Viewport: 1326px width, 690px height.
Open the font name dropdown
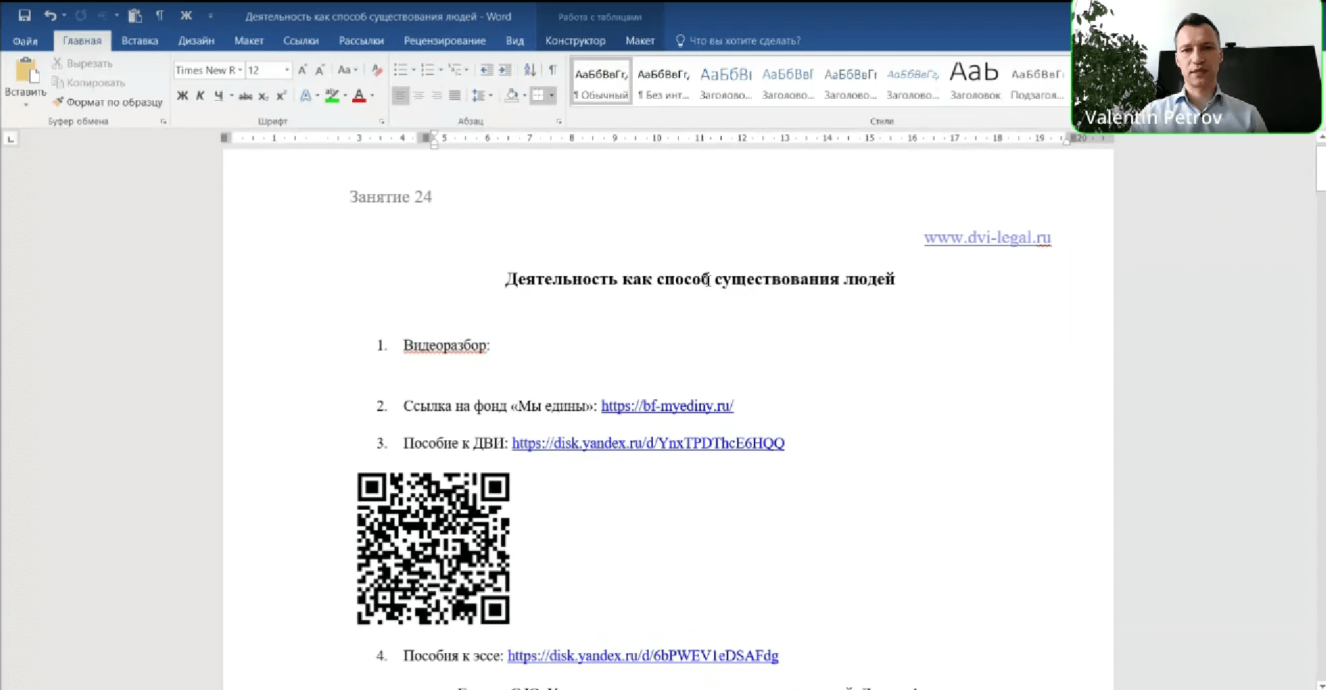tap(240, 70)
